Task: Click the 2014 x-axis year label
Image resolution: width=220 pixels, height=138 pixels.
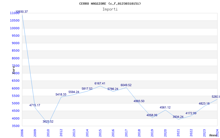Action: (x=87, y=133)
